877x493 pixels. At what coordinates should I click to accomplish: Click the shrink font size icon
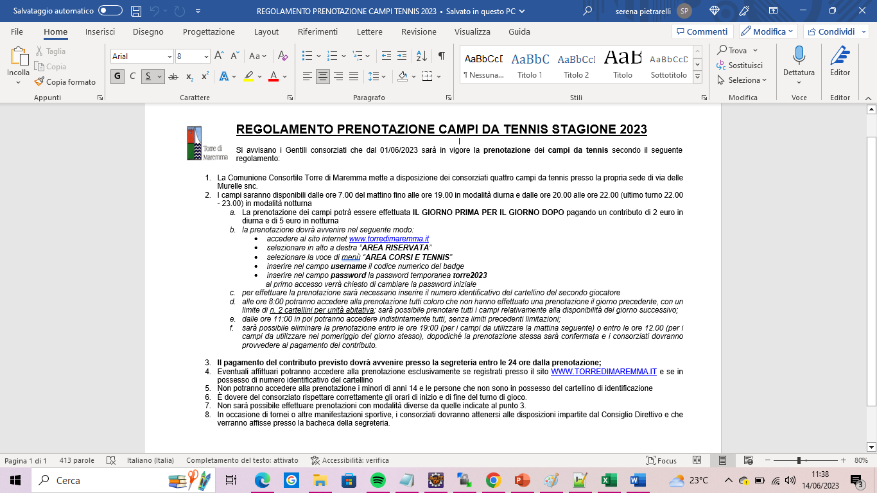[235, 56]
